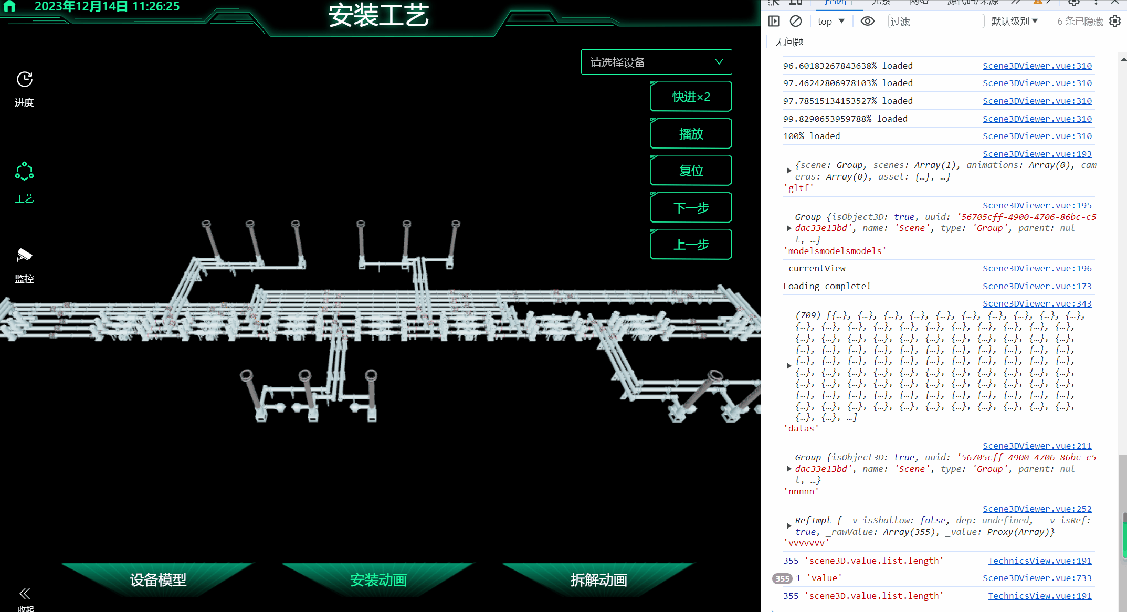The height and width of the screenshot is (612, 1127).
Task: Expand the 'datas' array of 709 entries
Action: (x=789, y=366)
